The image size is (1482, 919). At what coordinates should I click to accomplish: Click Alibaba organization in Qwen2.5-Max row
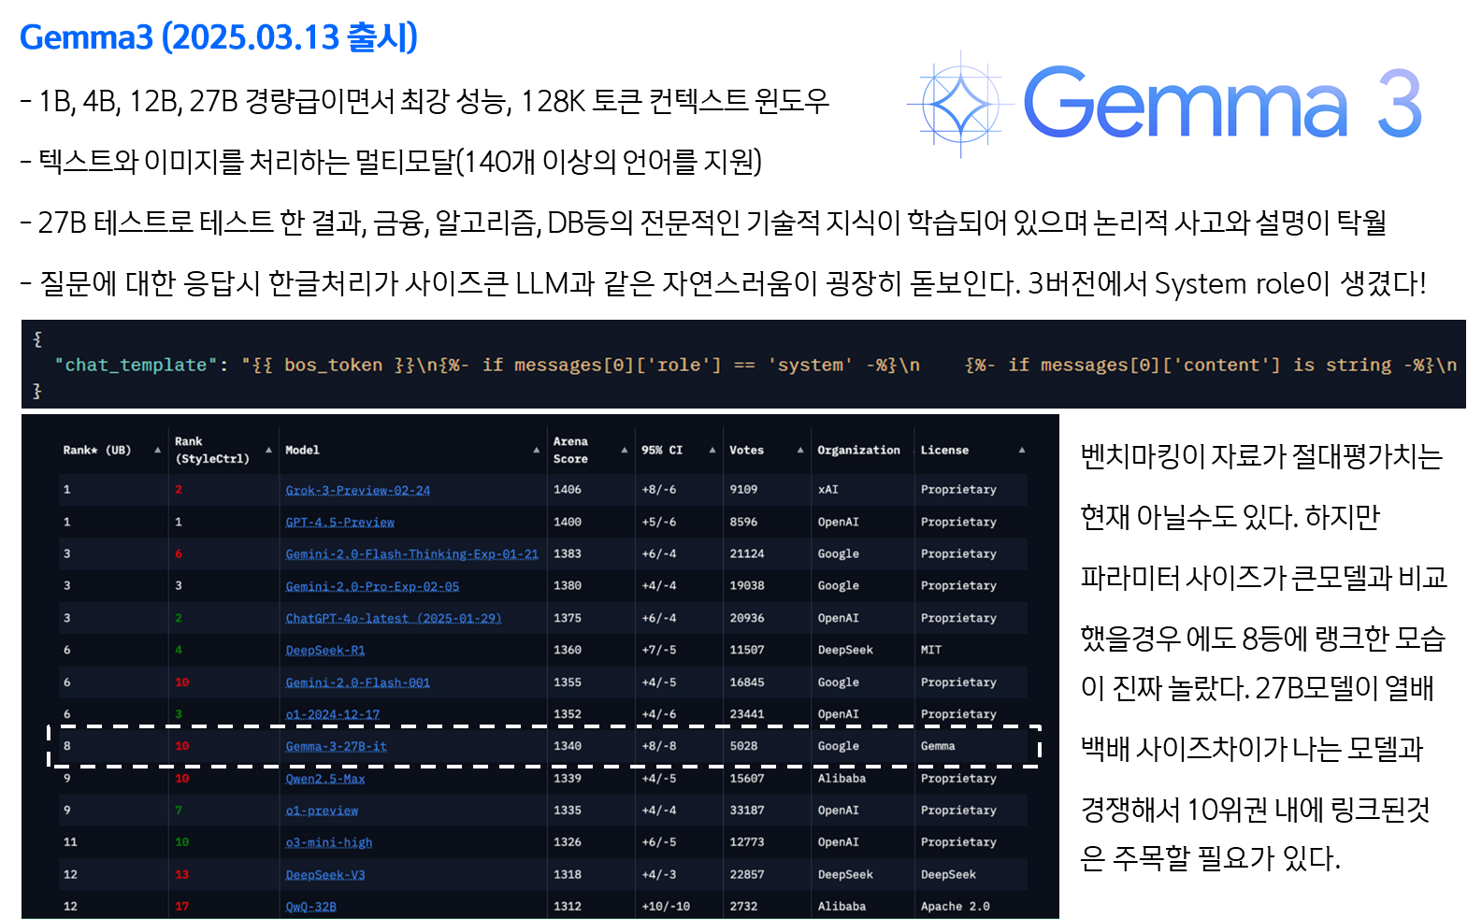click(842, 779)
